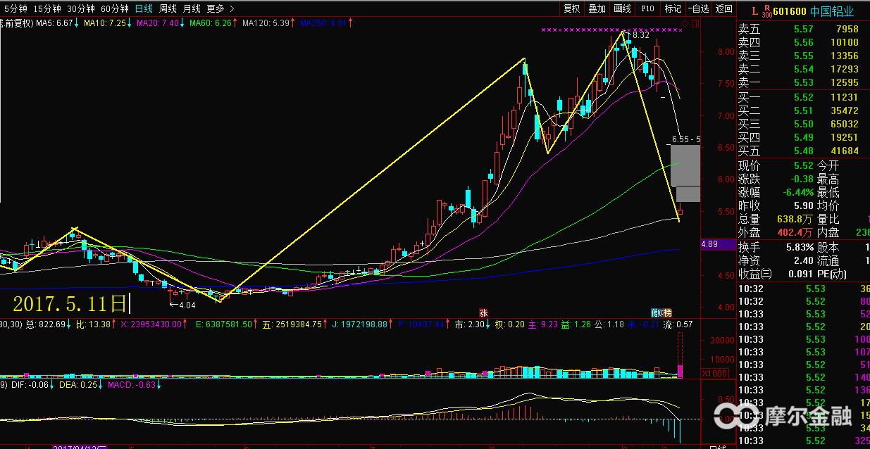Click the 2017/04/12 date marker on timeline

click(x=80, y=446)
